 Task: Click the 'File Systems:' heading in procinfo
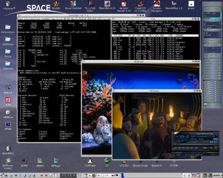25,129
